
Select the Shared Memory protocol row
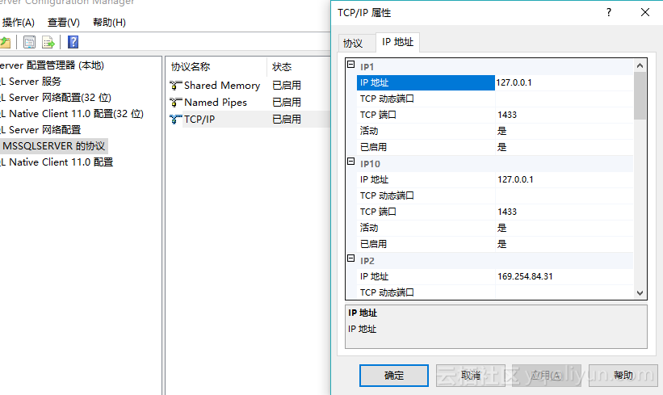250,86
